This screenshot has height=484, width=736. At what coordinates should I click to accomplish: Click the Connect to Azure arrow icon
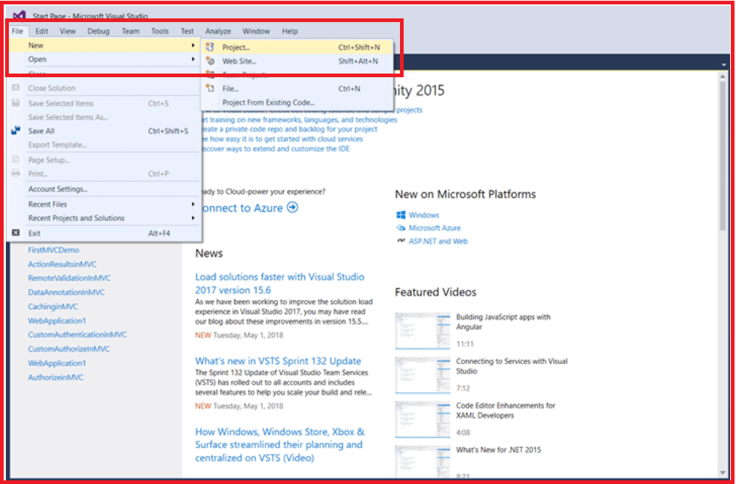[293, 207]
